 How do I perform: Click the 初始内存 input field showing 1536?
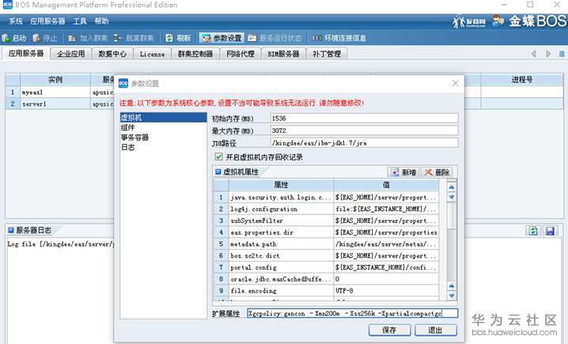coord(364,118)
